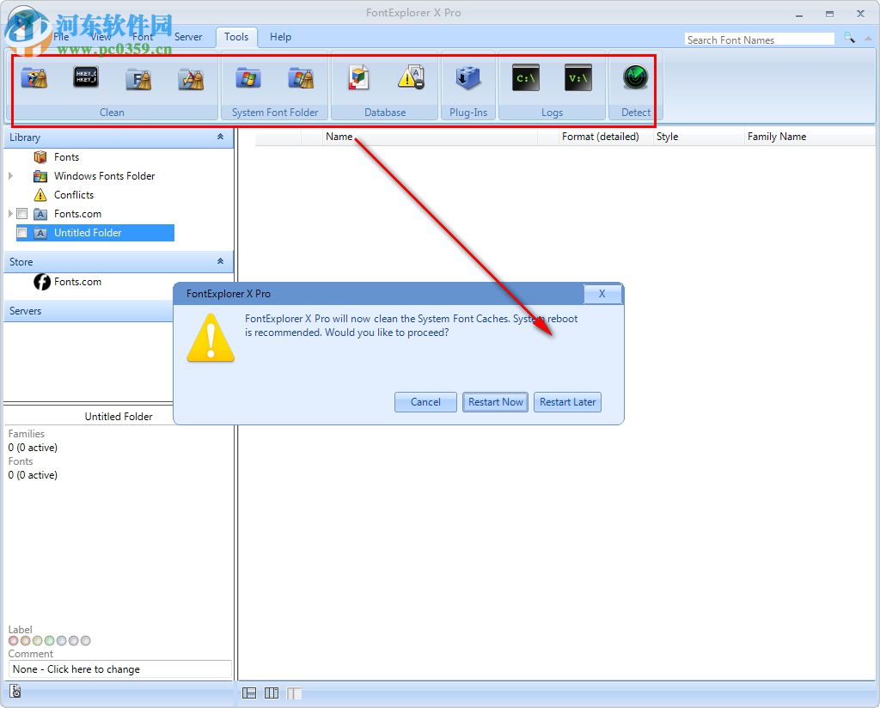
Task: Click the database warning sign icon
Action: (x=411, y=77)
